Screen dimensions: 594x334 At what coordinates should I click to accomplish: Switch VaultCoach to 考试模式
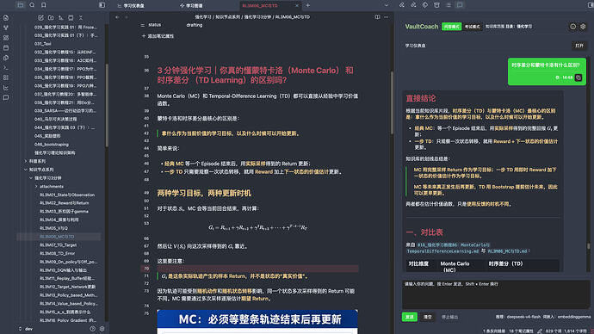coord(472,27)
